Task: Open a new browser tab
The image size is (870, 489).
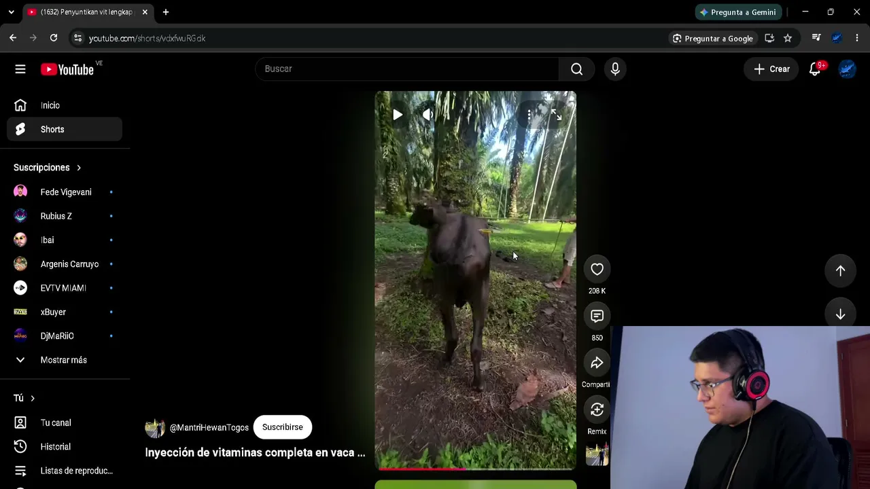Action: pyautogui.click(x=166, y=12)
